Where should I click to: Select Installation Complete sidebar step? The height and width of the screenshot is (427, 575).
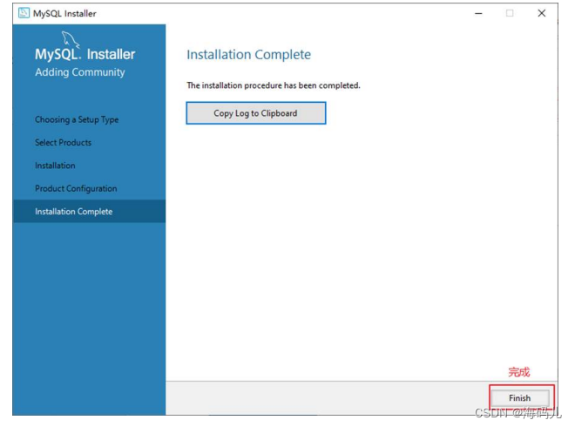89,211
